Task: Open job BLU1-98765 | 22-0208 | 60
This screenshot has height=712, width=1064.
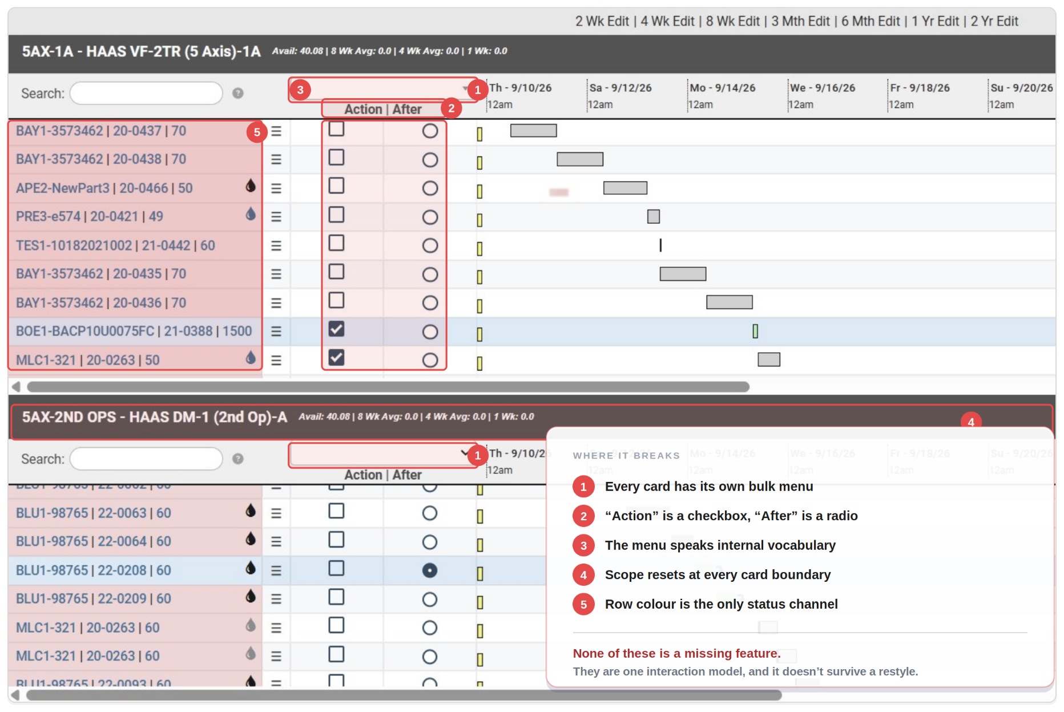Action: pyautogui.click(x=94, y=570)
